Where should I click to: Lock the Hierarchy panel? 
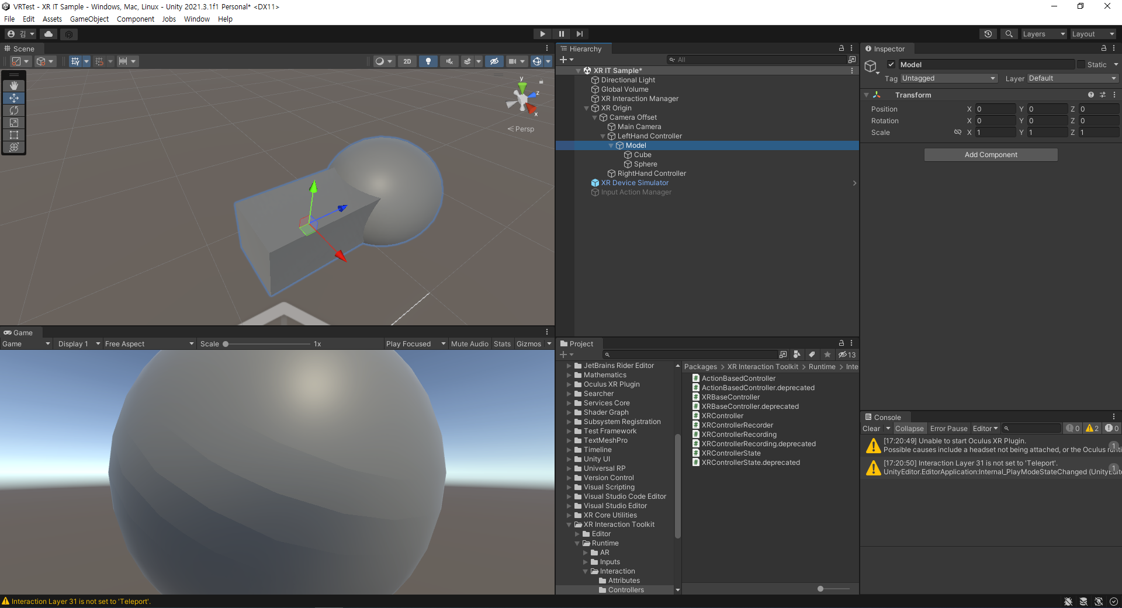[841, 48]
